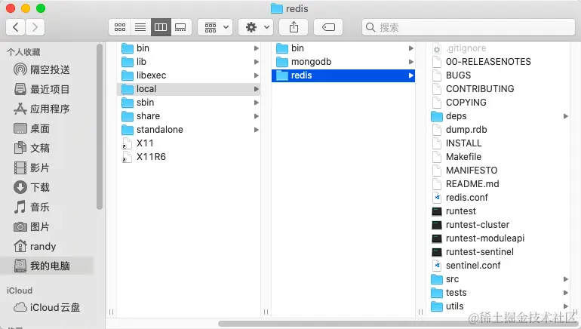Select the dump.rdb file
The width and height of the screenshot is (581, 329).
click(498, 130)
